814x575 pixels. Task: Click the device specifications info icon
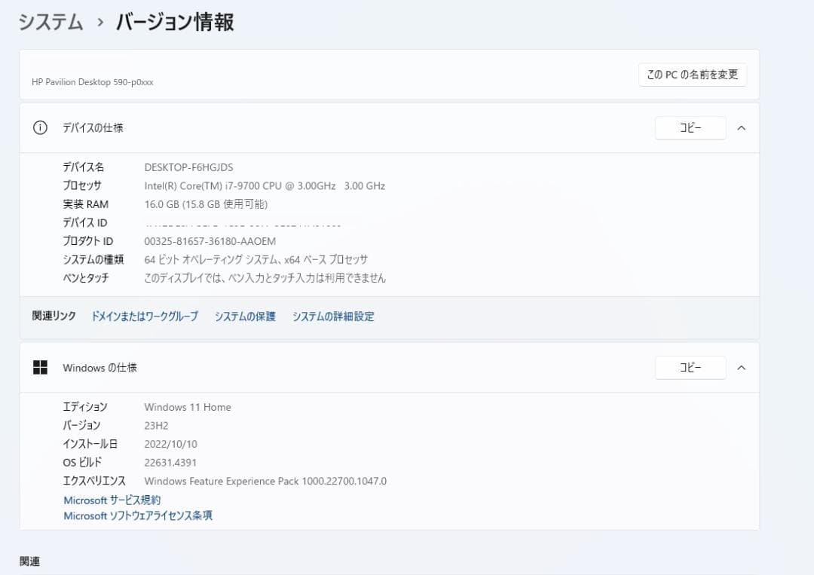(40, 127)
